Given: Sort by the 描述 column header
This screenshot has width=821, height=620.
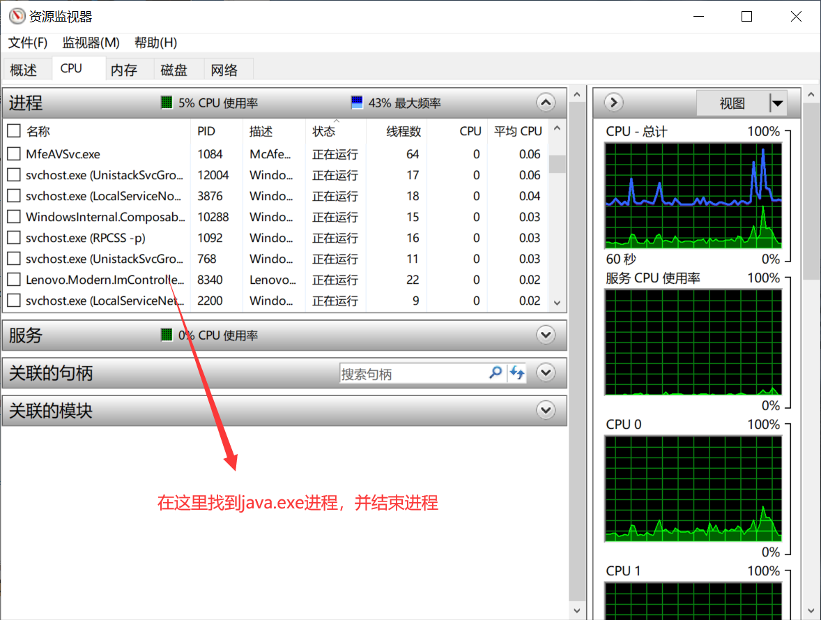Looking at the screenshot, I should tap(275, 131).
